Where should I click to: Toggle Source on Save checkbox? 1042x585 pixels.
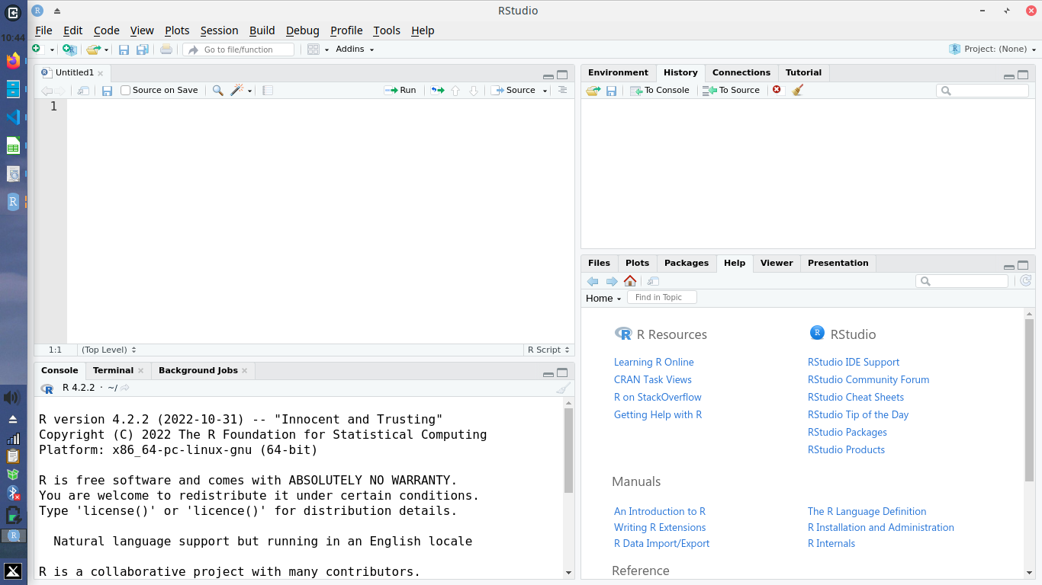click(126, 90)
